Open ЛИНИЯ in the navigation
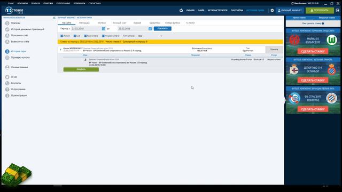Screen dimensions: 342x192 (x=190, y=10)
